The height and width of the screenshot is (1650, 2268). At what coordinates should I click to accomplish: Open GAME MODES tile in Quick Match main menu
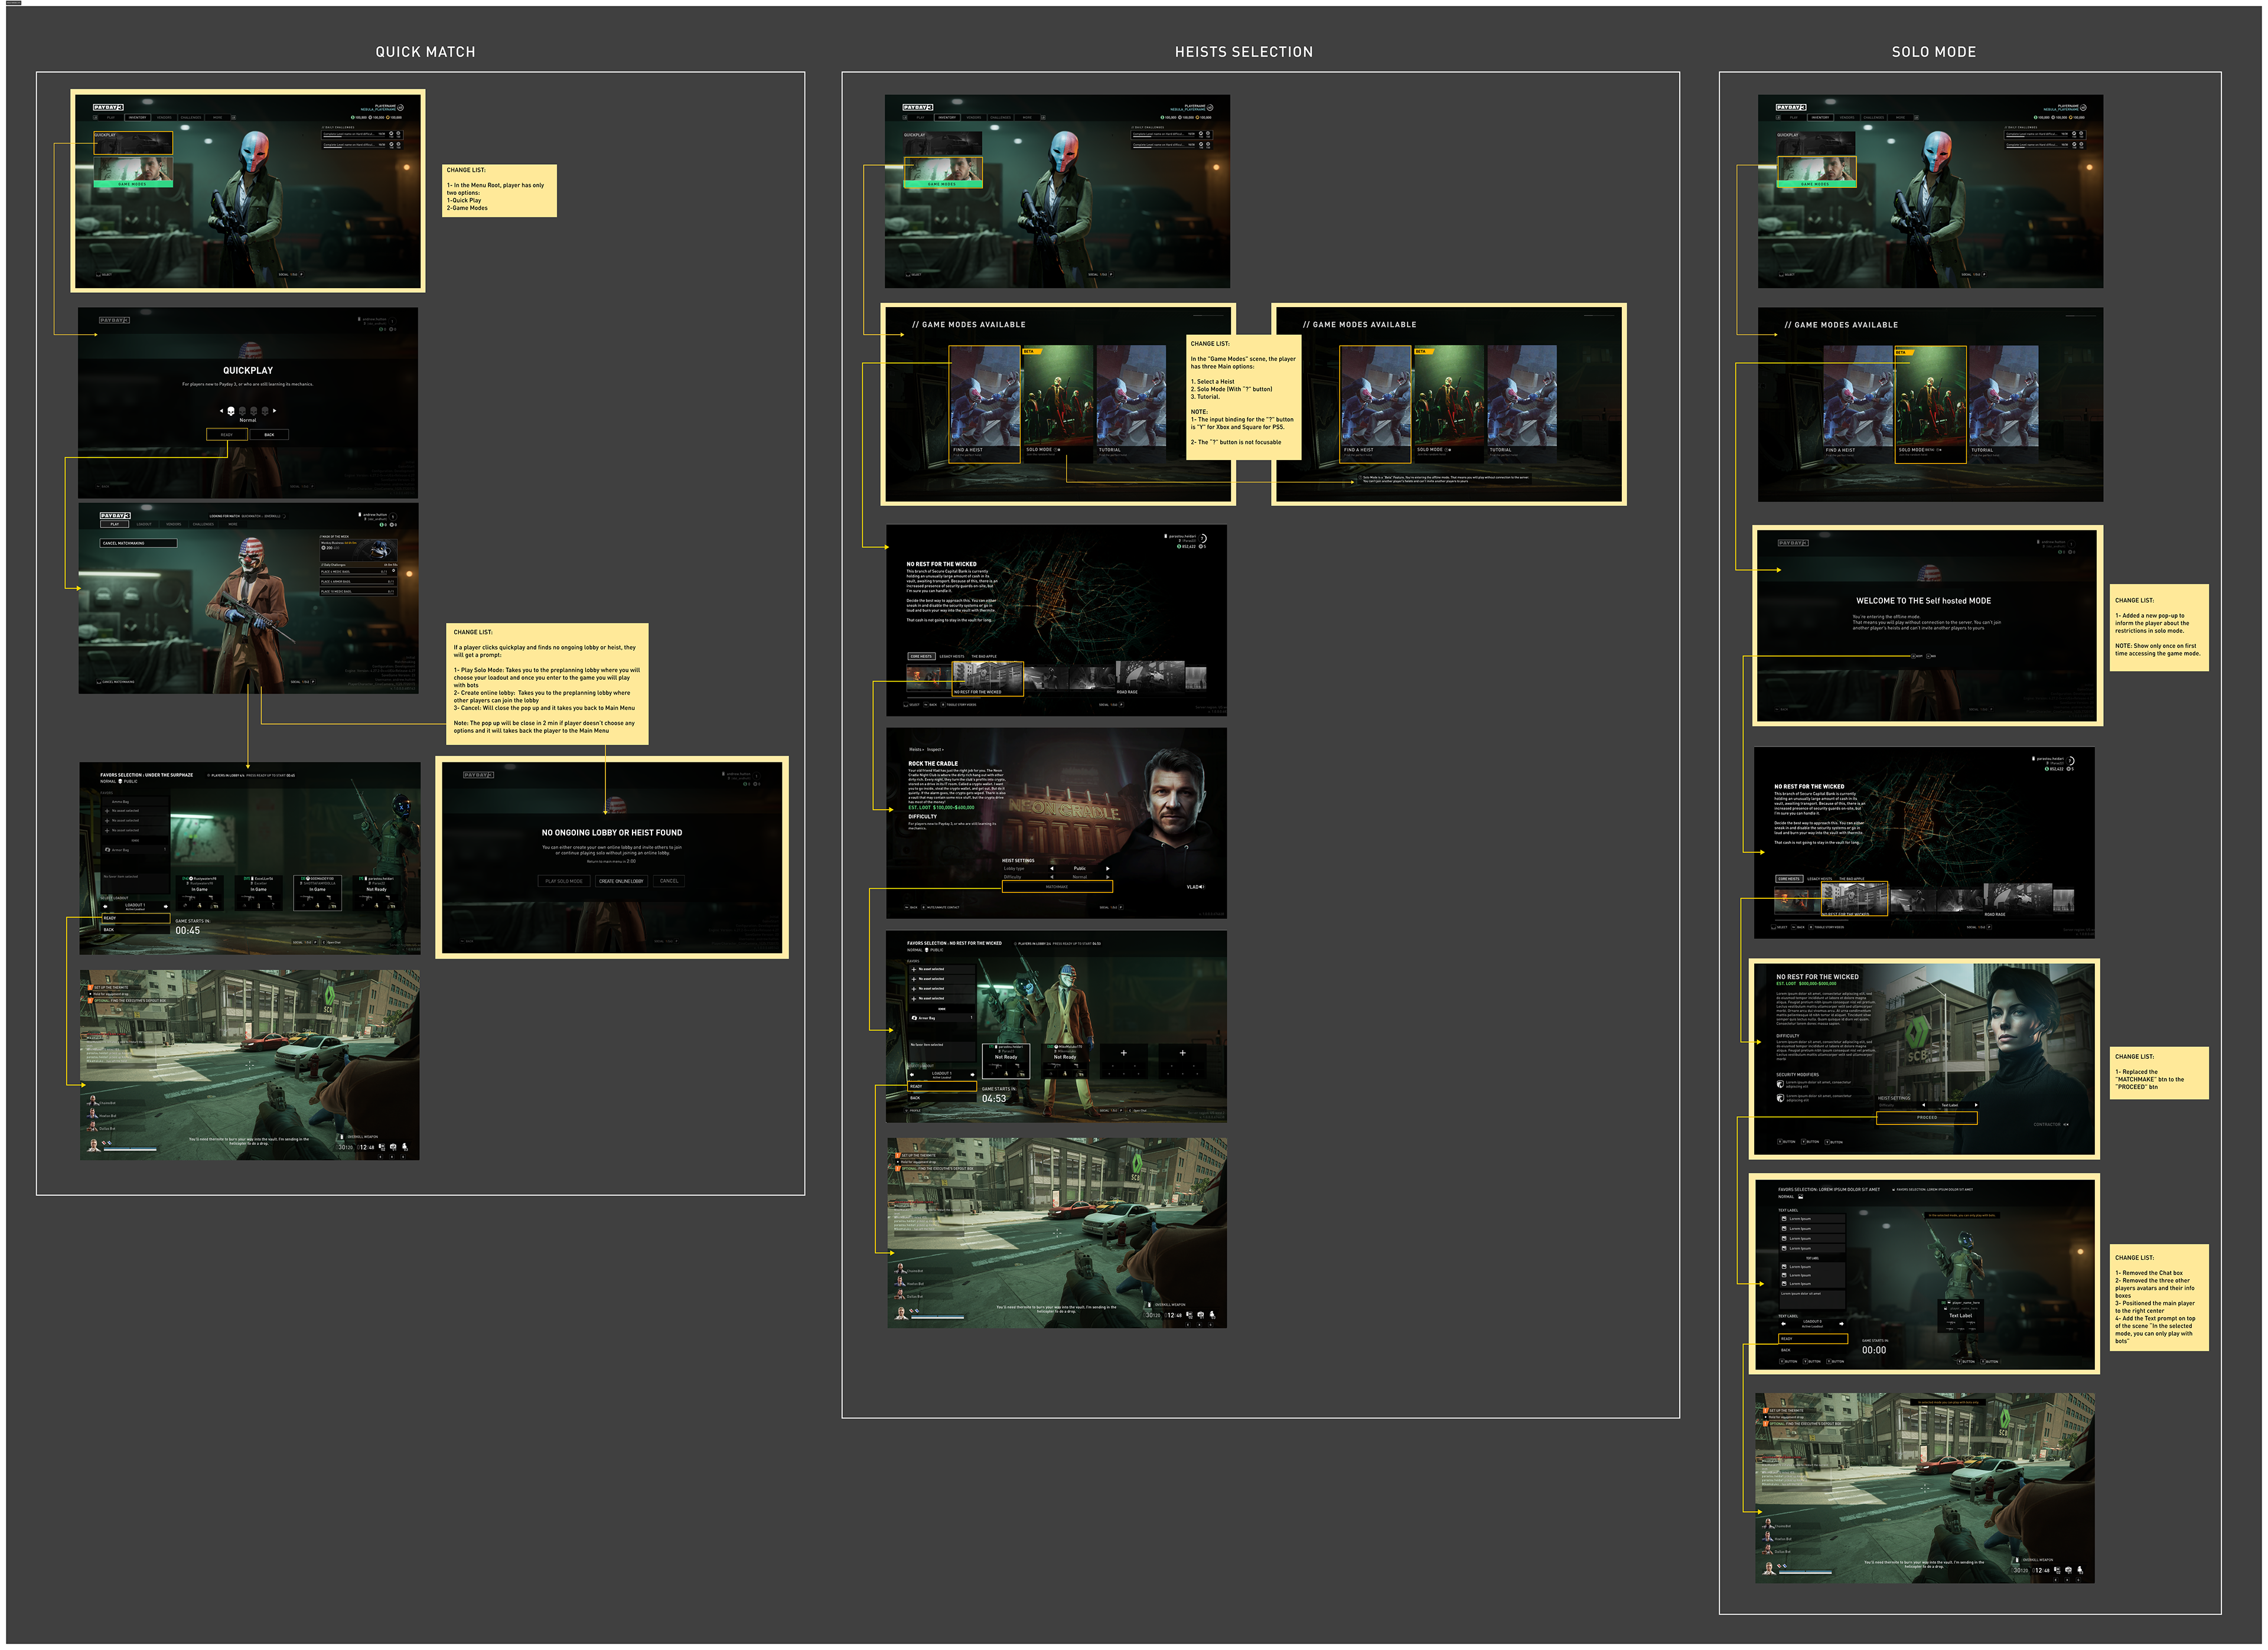(x=133, y=172)
